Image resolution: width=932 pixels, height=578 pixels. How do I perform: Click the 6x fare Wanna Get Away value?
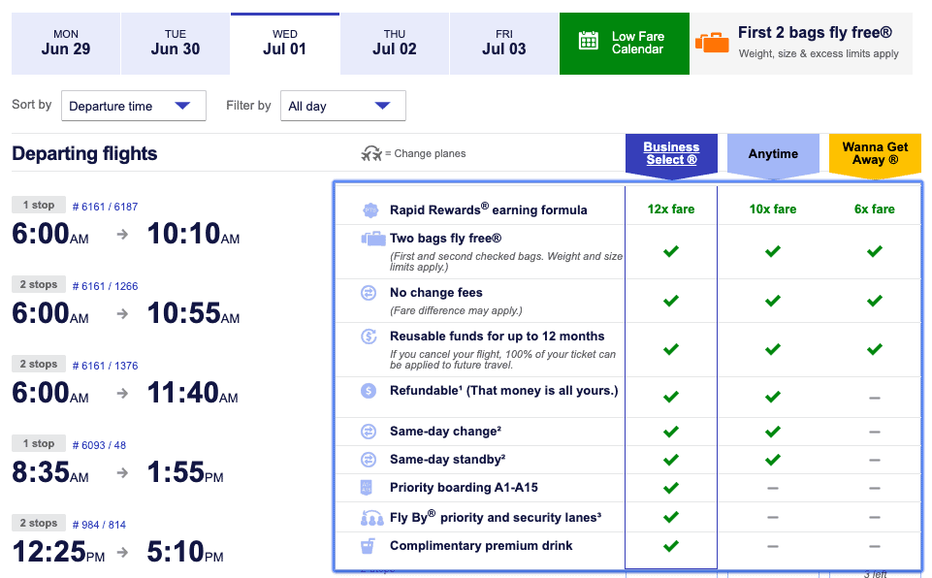875,209
